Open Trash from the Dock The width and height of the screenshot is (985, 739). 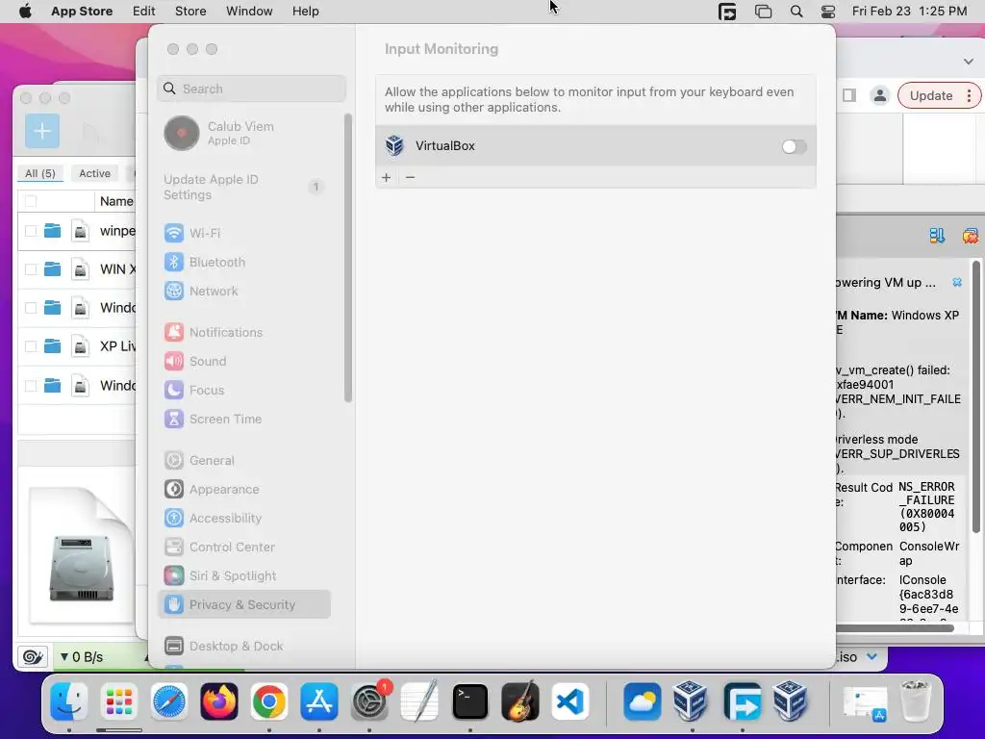coord(916,701)
